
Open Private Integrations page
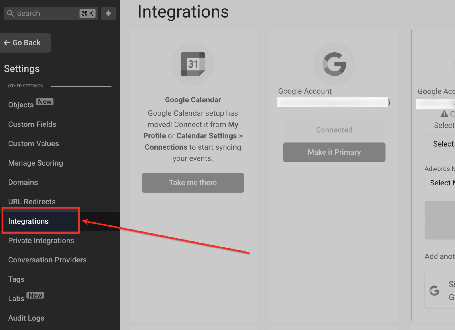click(41, 241)
